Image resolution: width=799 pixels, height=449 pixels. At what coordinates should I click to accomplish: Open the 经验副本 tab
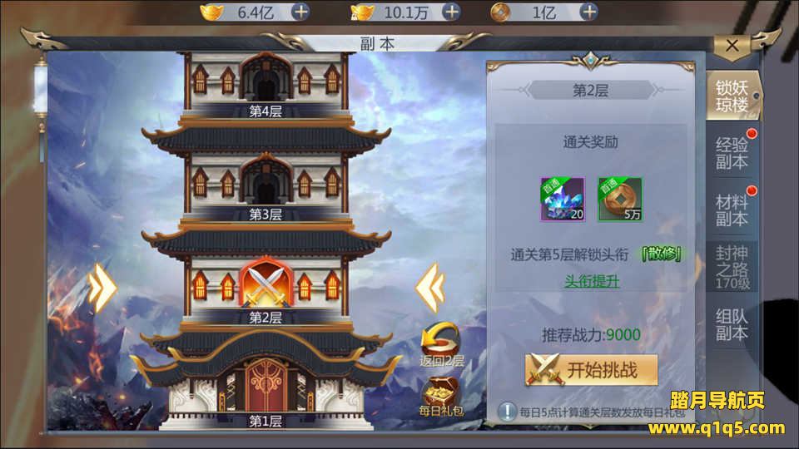coord(732,153)
